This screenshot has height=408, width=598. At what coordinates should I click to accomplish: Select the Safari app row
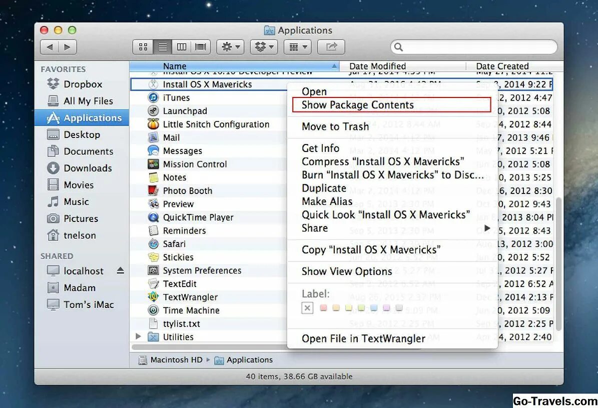pyautogui.click(x=208, y=244)
